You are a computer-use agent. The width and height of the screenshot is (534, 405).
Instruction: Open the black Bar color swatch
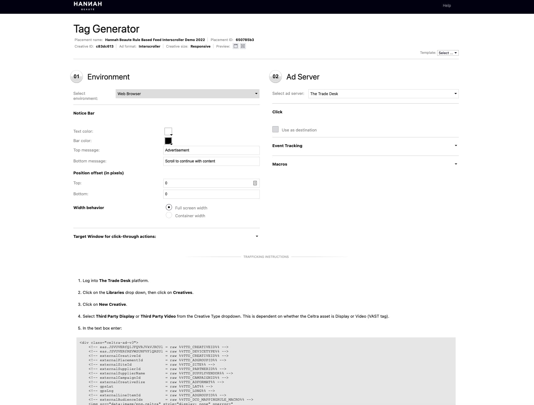click(x=168, y=141)
